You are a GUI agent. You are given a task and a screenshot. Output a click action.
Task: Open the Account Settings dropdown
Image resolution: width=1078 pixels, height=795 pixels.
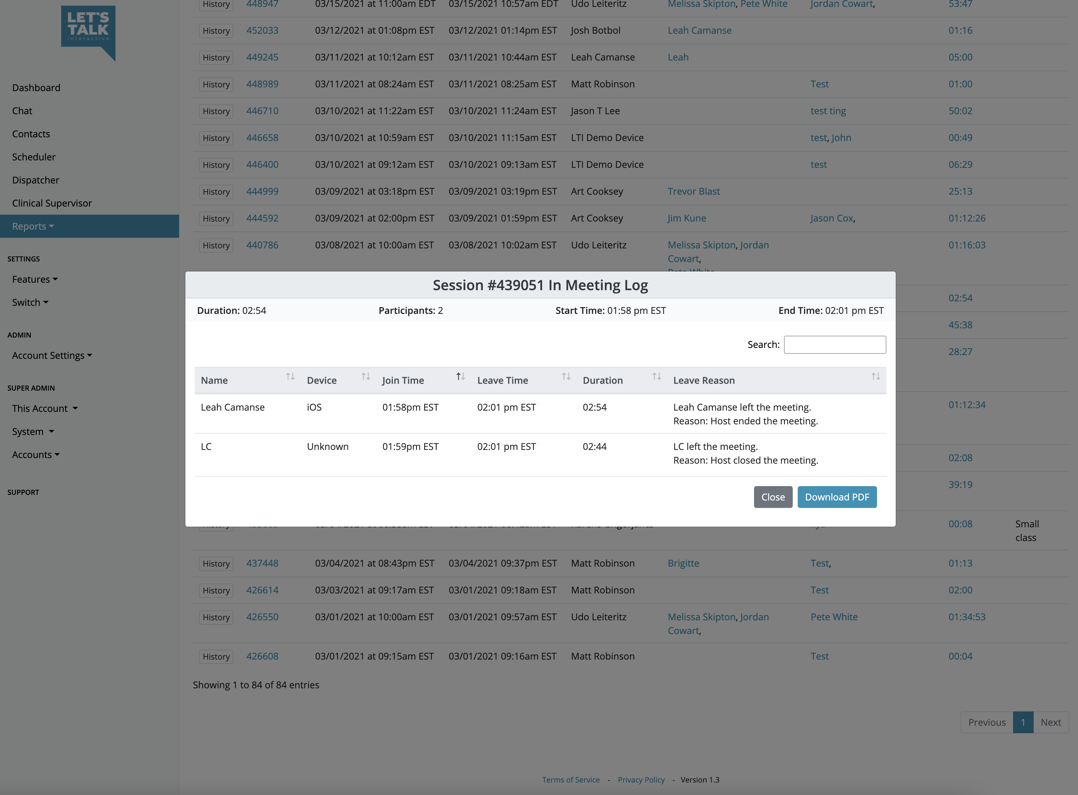[52, 355]
